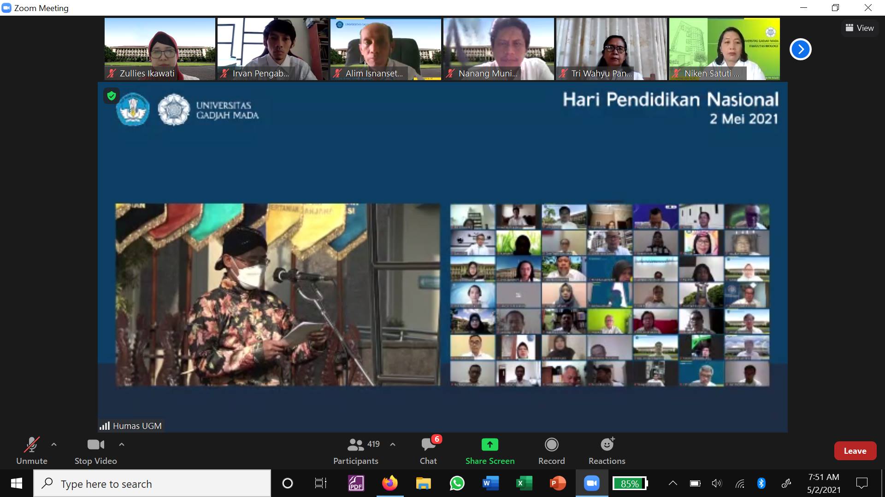Viewport: 885px width, 497px height.
Task: Open Microsoft Word from taskbar
Action: click(490, 483)
